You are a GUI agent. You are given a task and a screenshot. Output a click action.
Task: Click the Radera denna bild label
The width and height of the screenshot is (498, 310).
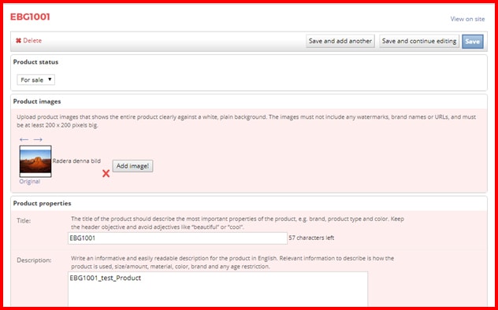[76, 161]
